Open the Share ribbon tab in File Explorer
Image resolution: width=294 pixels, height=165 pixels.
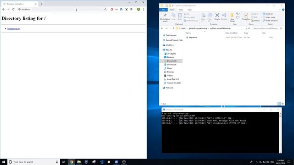click(x=181, y=10)
